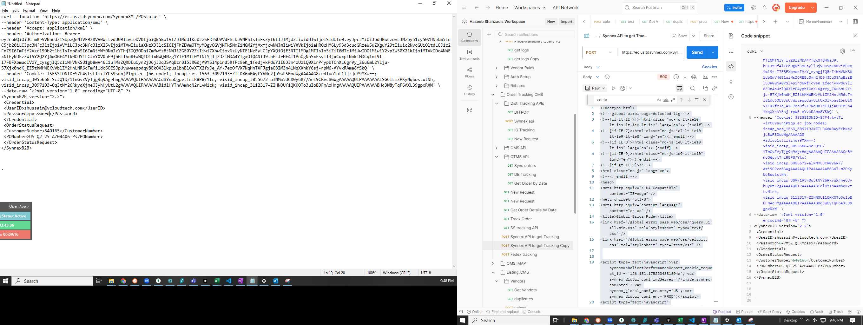Open Edit menu in Notepad
Viewport: 863px width, 325px height.
click(x=16, y=10)
